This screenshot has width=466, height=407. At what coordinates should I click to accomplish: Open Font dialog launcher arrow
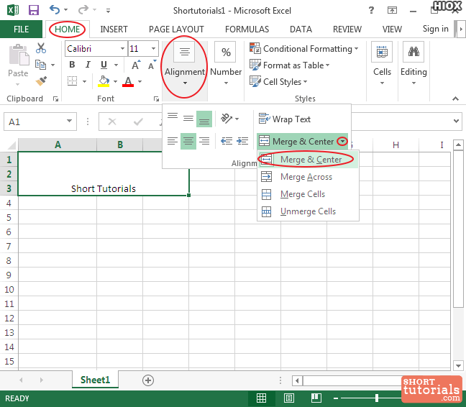156,99
